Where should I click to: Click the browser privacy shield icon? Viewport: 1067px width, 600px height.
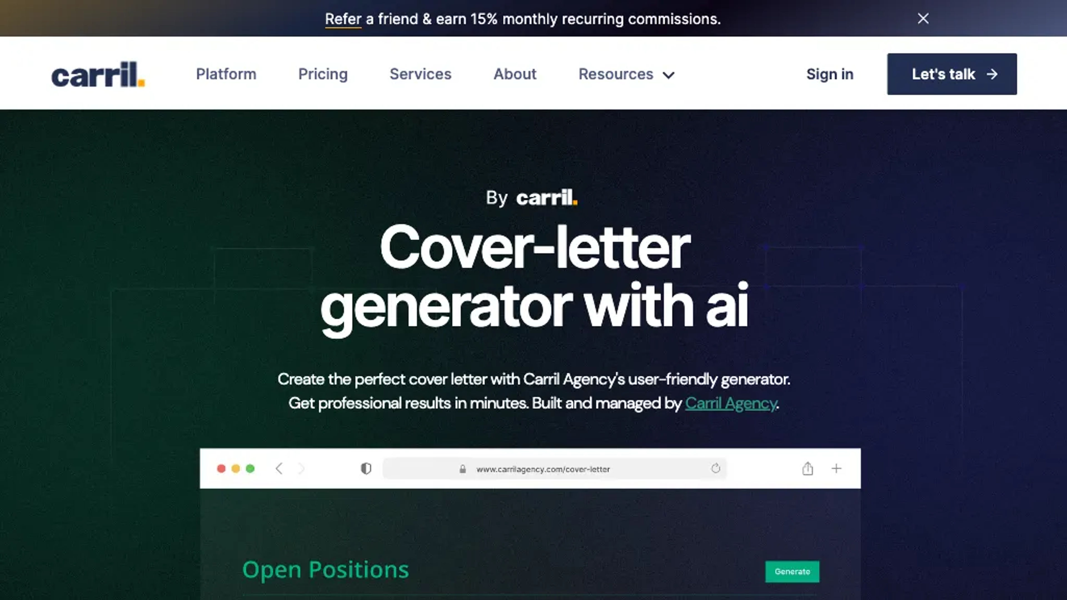(x=366, y=469)
